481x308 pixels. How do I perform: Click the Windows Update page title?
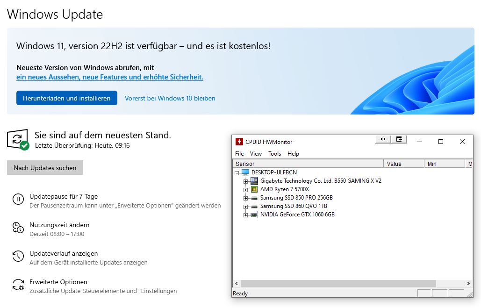[x=55, y=14]
